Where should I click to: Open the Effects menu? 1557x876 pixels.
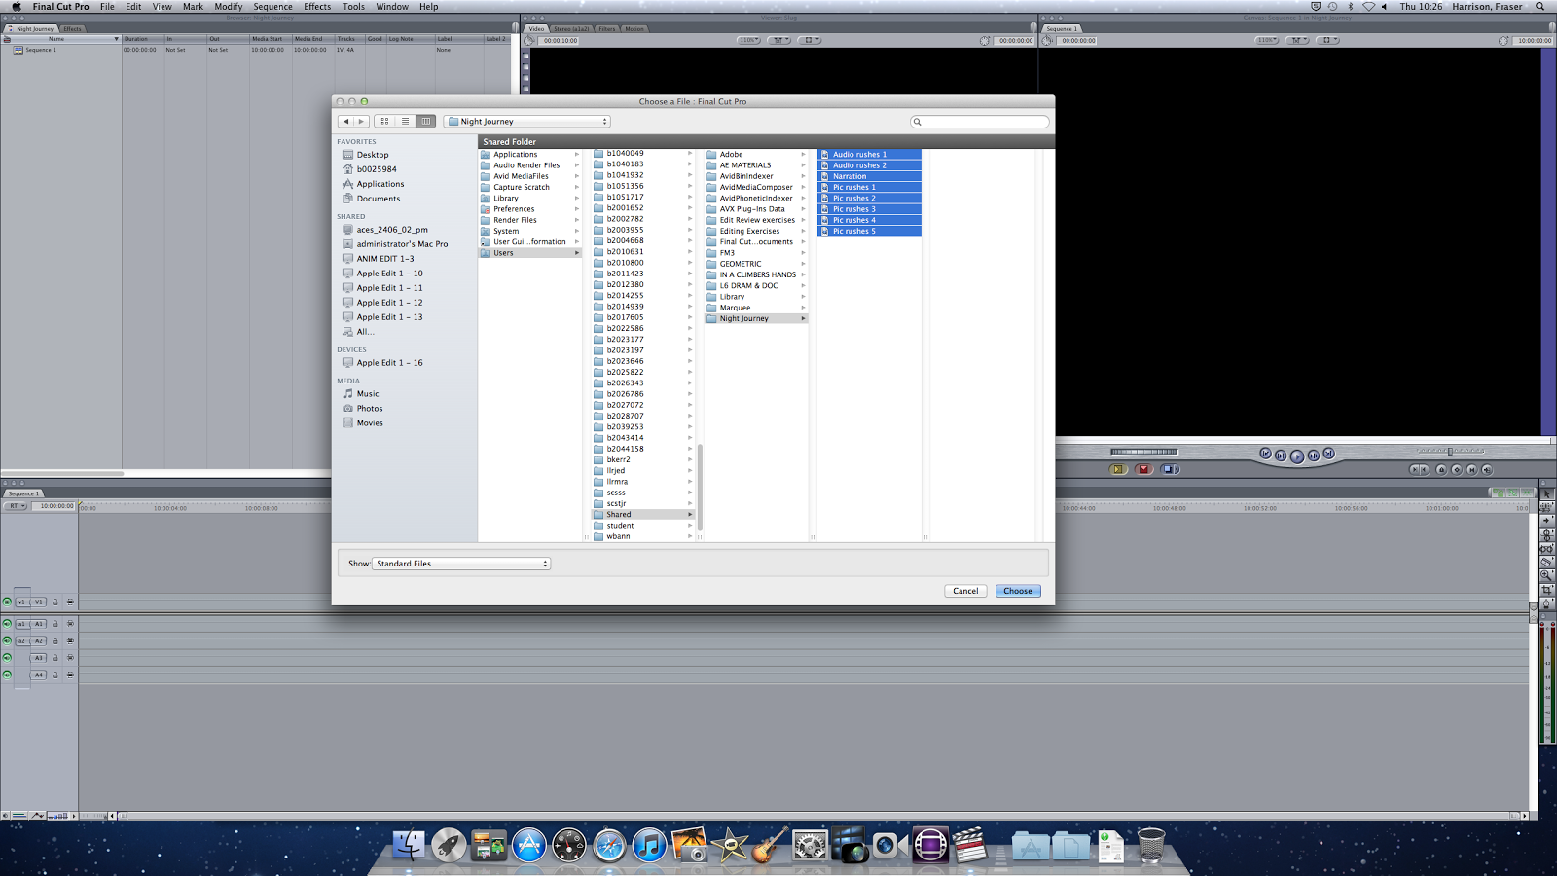(317, 7)
